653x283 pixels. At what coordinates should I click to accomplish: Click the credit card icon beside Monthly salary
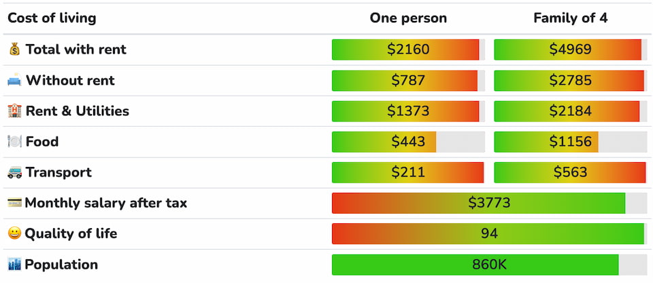tap(14, 203)
